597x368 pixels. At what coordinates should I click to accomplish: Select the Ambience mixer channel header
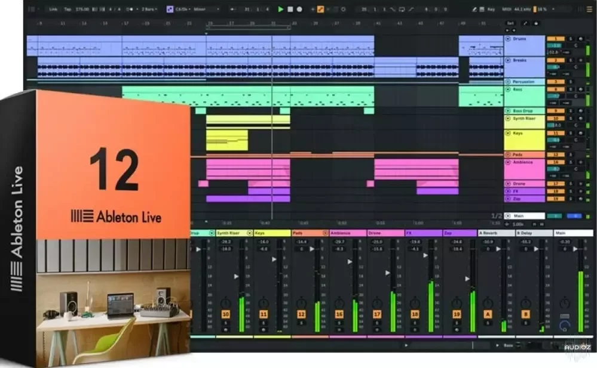[x=348, y=233]
